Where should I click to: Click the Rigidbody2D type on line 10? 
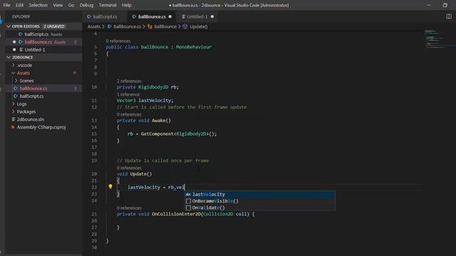click(x=153, y=87)
